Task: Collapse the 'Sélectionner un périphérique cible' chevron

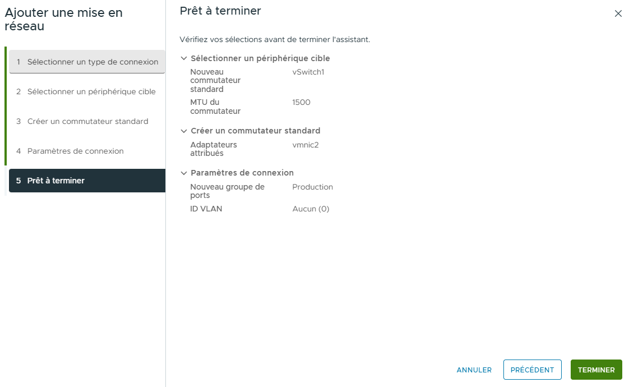Action: 184,58
